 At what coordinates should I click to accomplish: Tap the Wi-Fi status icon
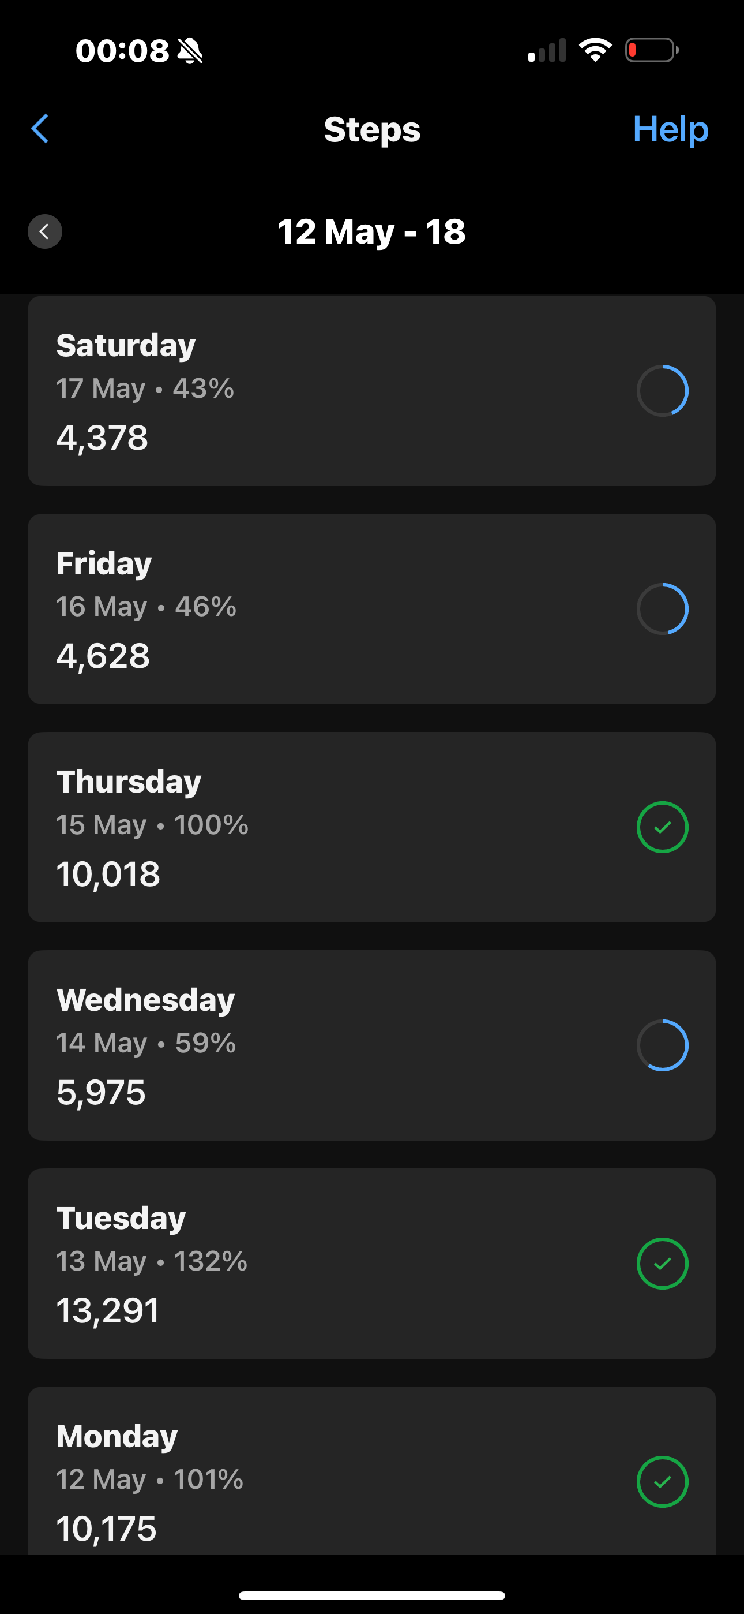[595, 50]
